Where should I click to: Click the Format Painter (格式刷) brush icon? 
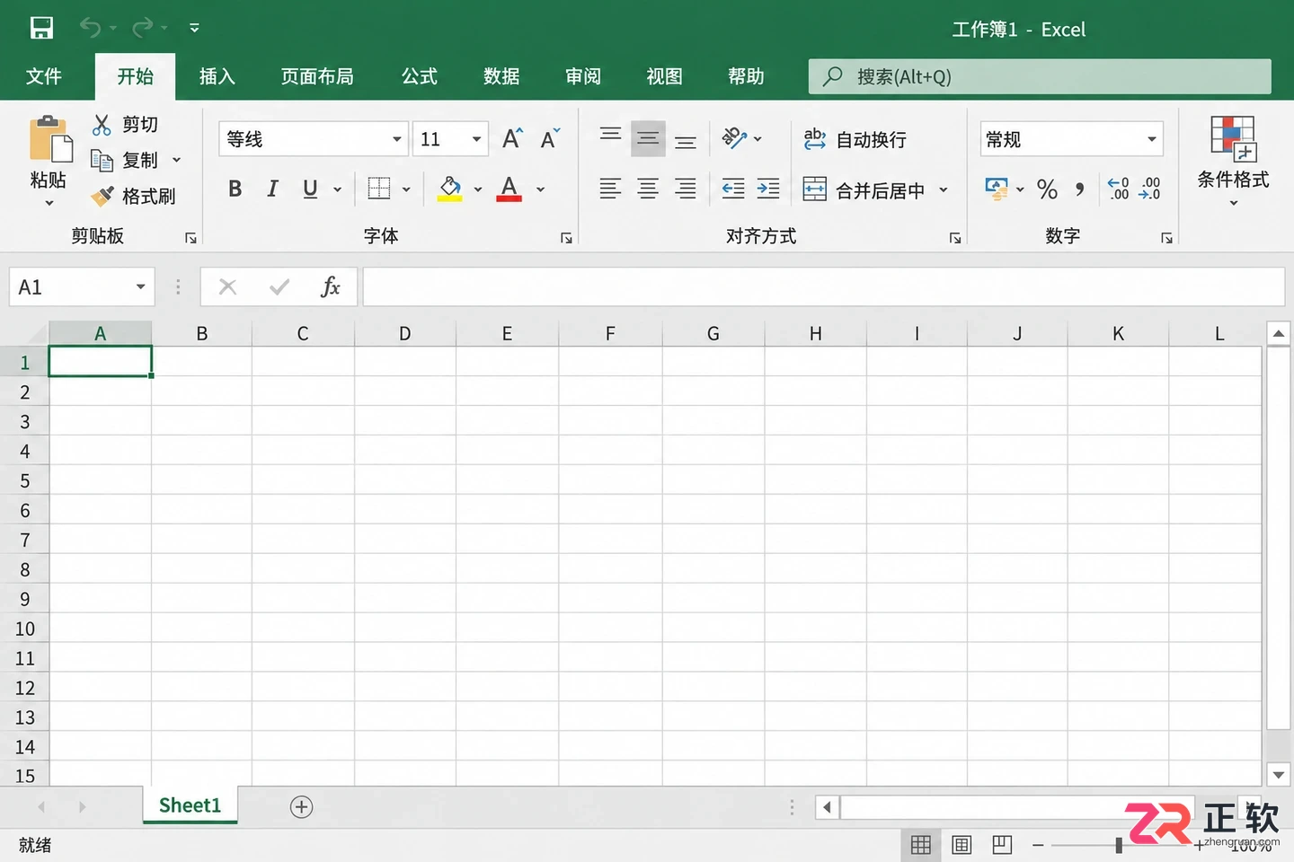(102, 196)
